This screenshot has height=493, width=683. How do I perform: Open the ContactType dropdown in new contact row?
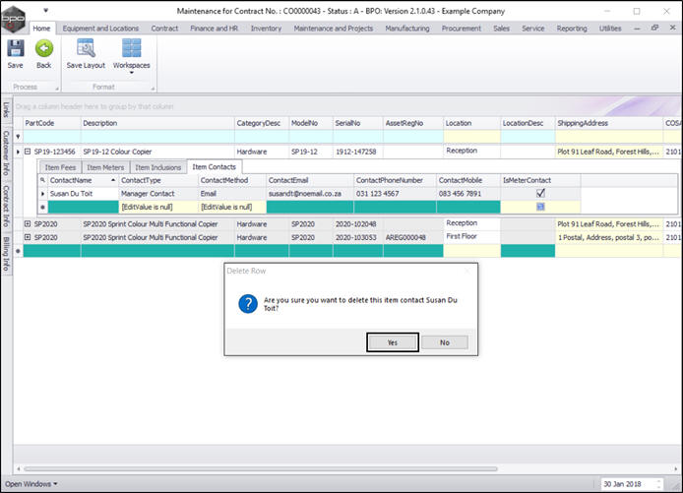[x=158, y=208]
